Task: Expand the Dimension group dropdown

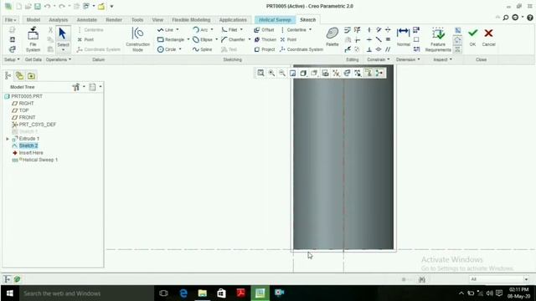Action: pos(408,59)
